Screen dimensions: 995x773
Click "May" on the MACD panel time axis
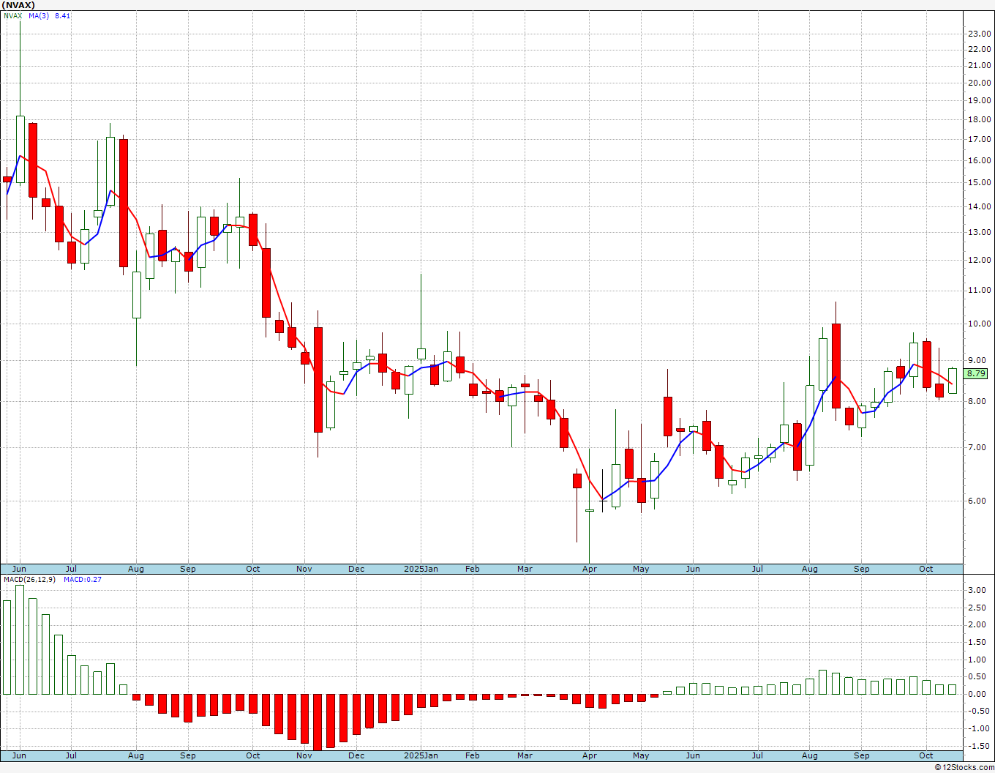click(x=641, y=755)
